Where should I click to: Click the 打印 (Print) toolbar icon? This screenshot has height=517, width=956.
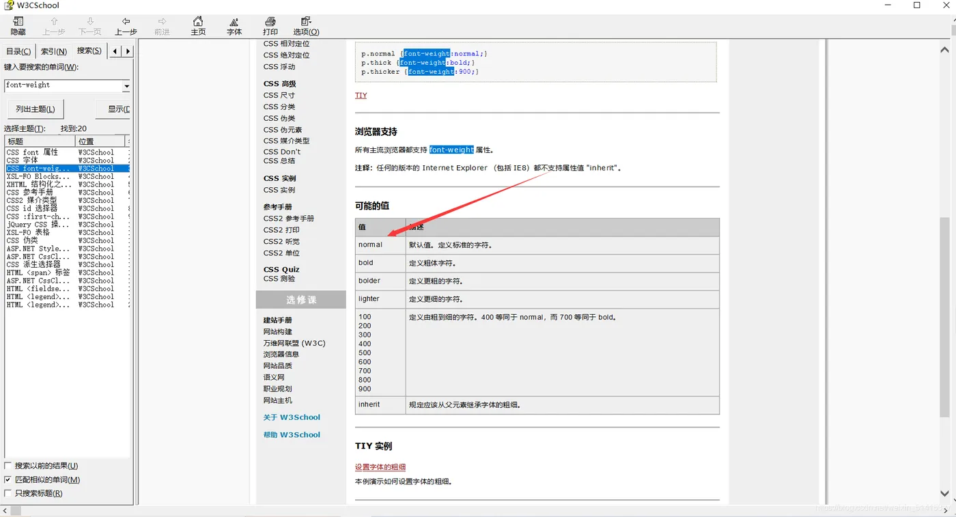pyautogui.click(x=270, y=26)
